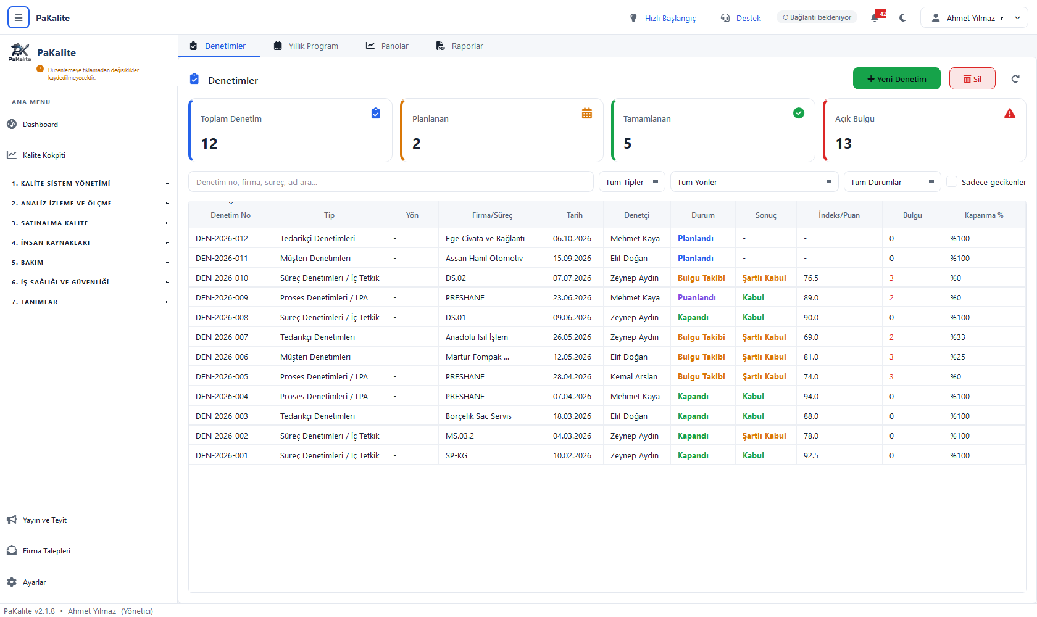Image resolution: width=1037 pixels, height=617 pixels.
Task: Click the audit search input field
Action: (x=391, y=182)
